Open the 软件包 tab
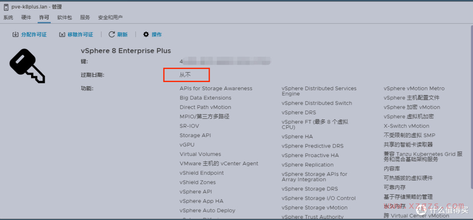Screen dimensions: 473x220 click(64, 17)
